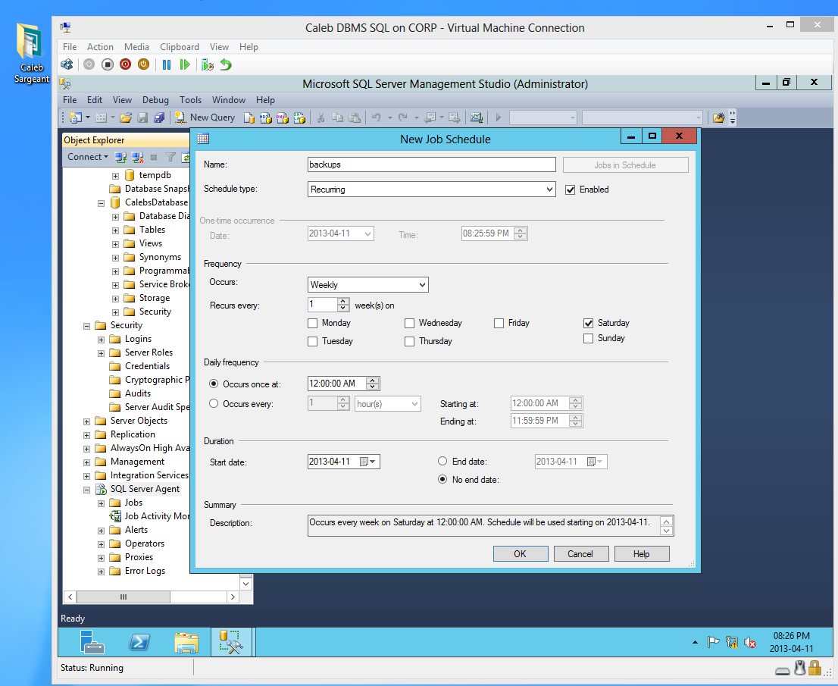Check the Thursday checkbox
The width and height of the screenshot is (838, 686).
409,342
